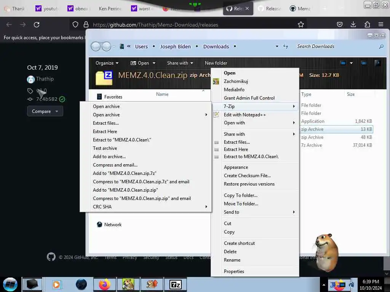This screenshot has width=390, height=292.
Task: Click the change view icon in Explorer toolbar
Action: click(x=343, y=63)
